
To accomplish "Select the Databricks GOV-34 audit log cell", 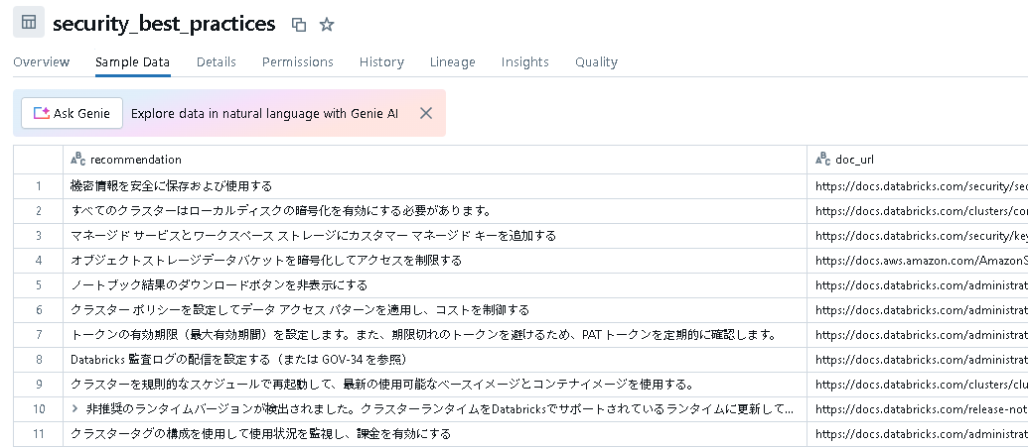I will point(435,360).
